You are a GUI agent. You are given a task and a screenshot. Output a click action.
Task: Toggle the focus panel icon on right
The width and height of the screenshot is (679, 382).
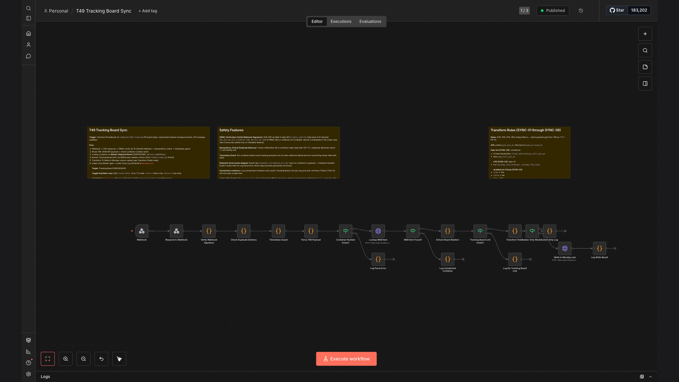point(645,84)
